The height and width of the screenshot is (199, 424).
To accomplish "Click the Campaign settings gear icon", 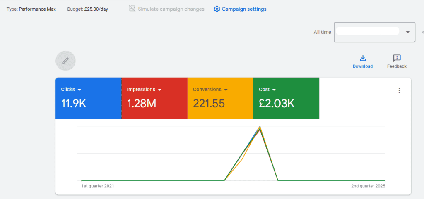I will [217, 9].
